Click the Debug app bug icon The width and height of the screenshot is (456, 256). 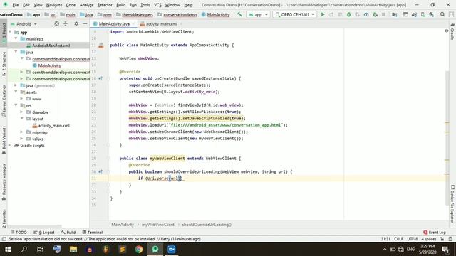(x=348, y=14)
